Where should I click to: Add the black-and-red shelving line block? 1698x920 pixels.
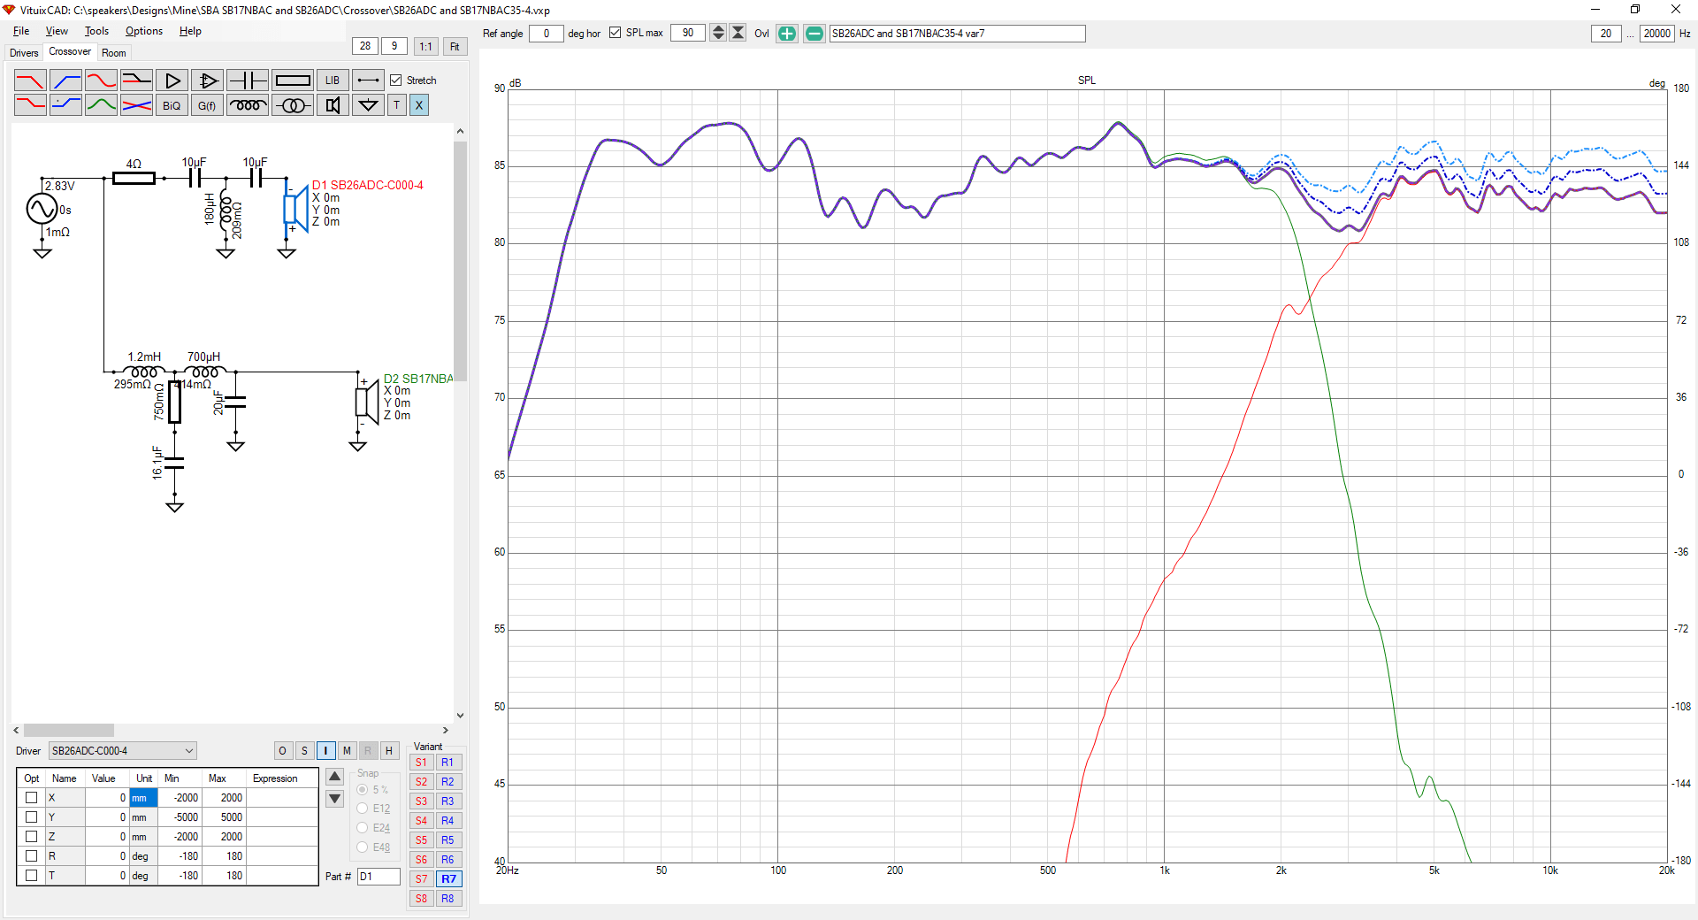(136, 80)
